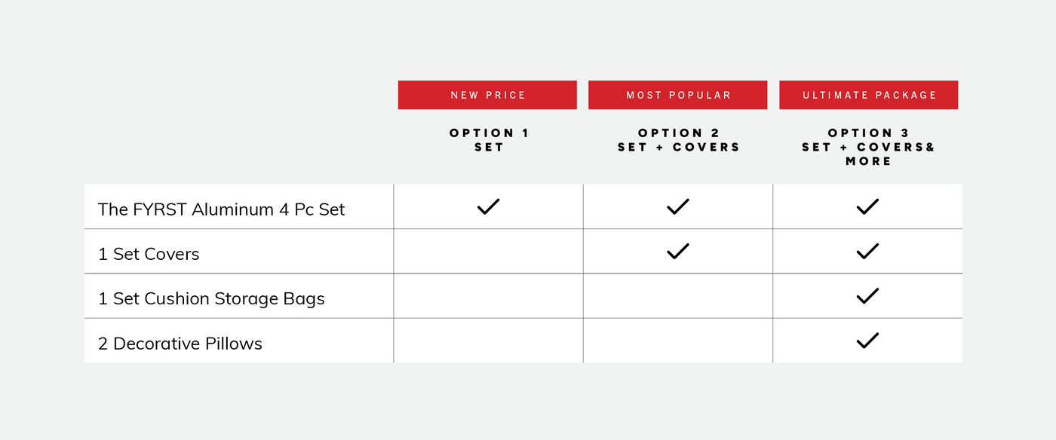This screenshot has height=440, width=1056.
Task: Choose the Option 3 Set + Covers & More heading
Action: 868,147
